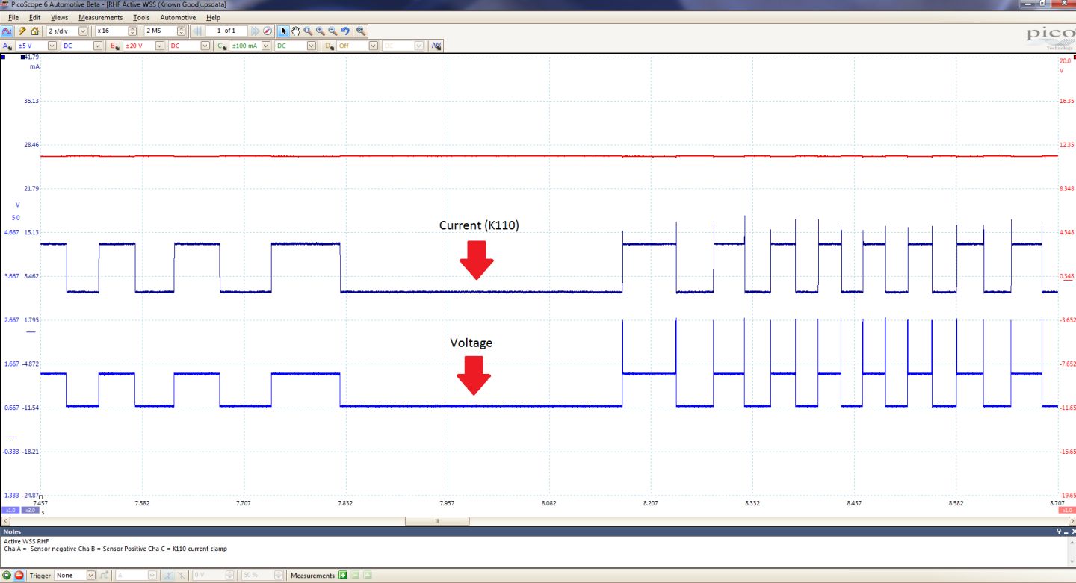Open the Trigger mode None dropdown
This screenshot has width=1076, height=583.
click(91, 576)
